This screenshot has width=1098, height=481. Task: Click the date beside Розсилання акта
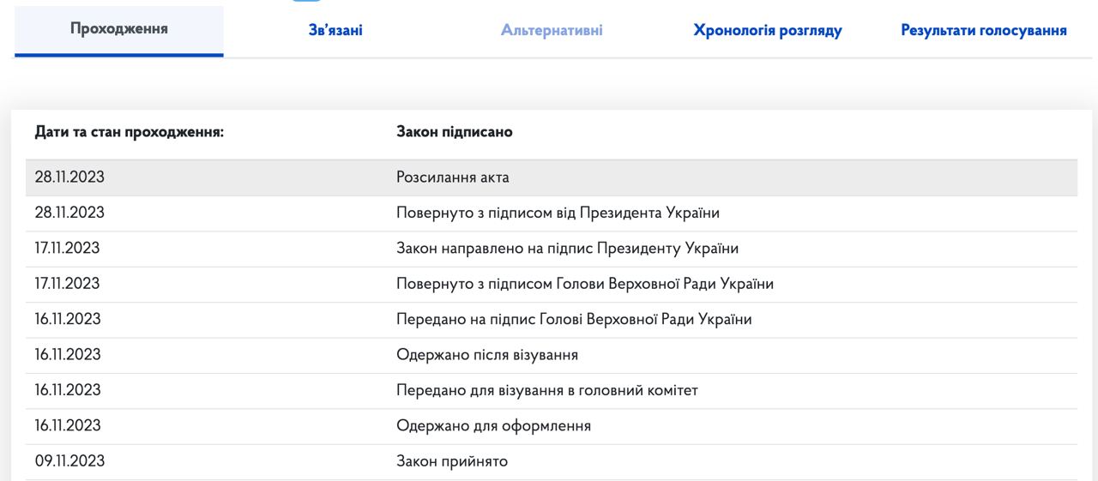[69, 177]
